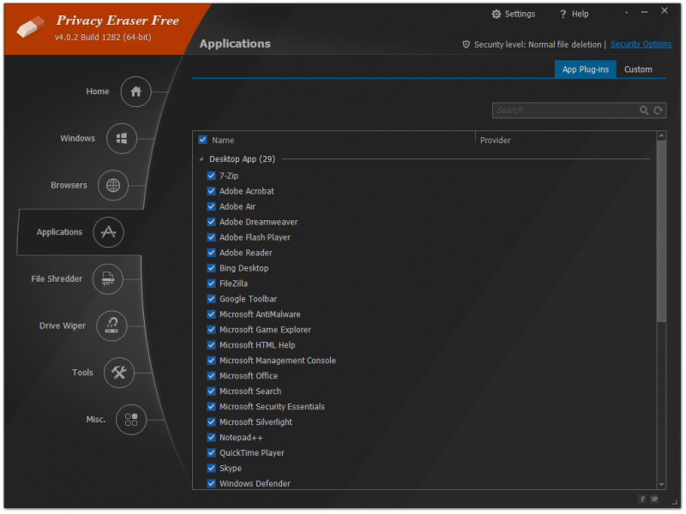Open the Tools wrench icon
Viewport: 686px width, 514px height.
click(x=118, y=373)
